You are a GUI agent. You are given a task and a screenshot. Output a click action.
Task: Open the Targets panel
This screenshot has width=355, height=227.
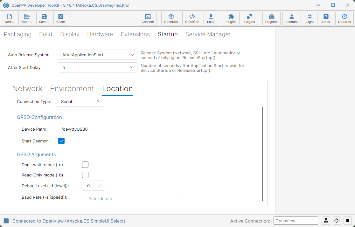click(x=249, y=18)
